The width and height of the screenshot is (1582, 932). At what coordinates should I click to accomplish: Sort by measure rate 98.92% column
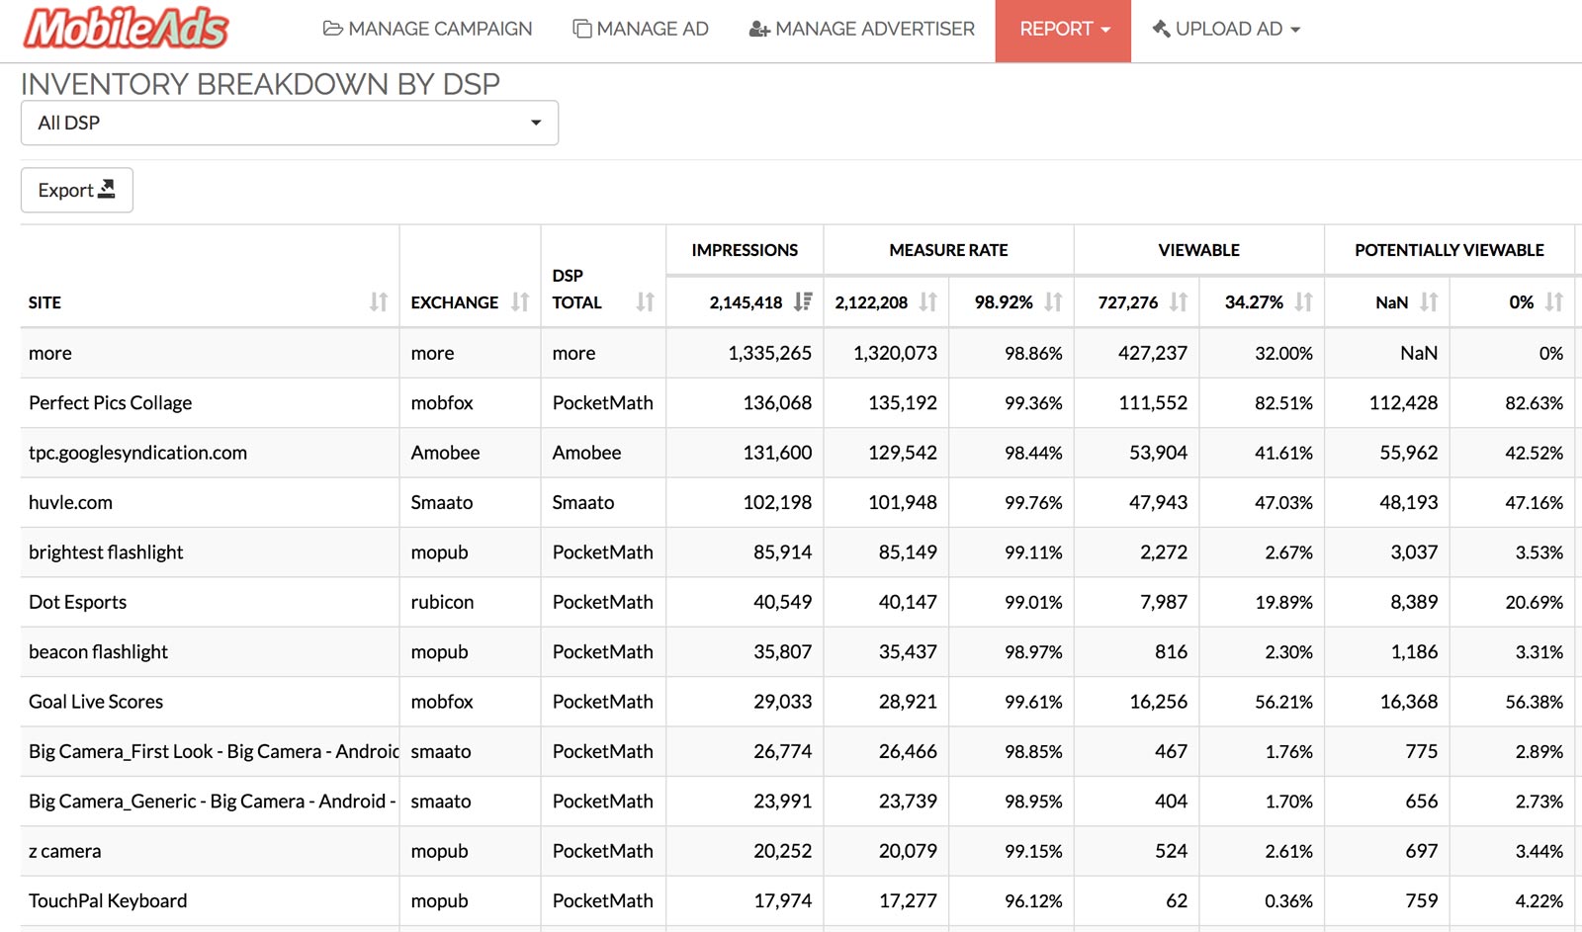pyautogui.click(x=1053, y=302)
